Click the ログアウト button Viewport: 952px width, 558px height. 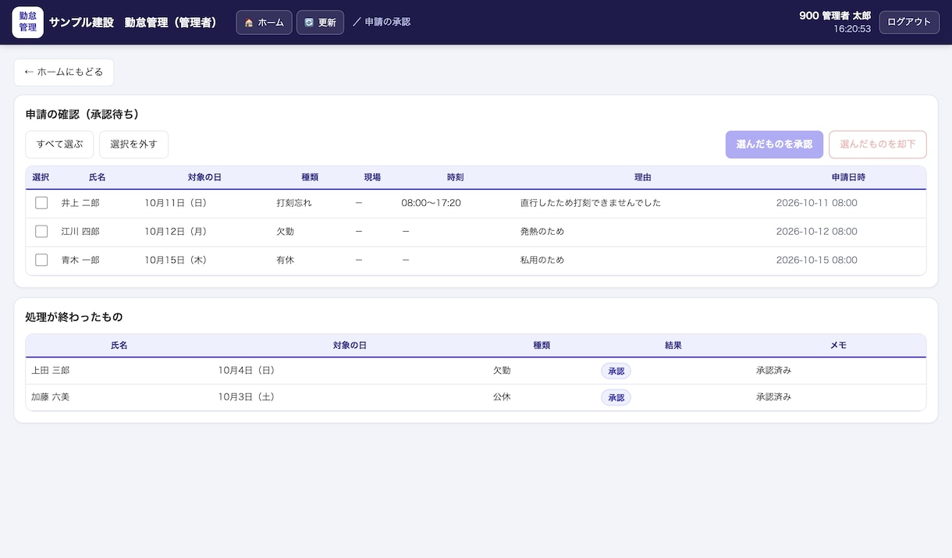(909, 22)
